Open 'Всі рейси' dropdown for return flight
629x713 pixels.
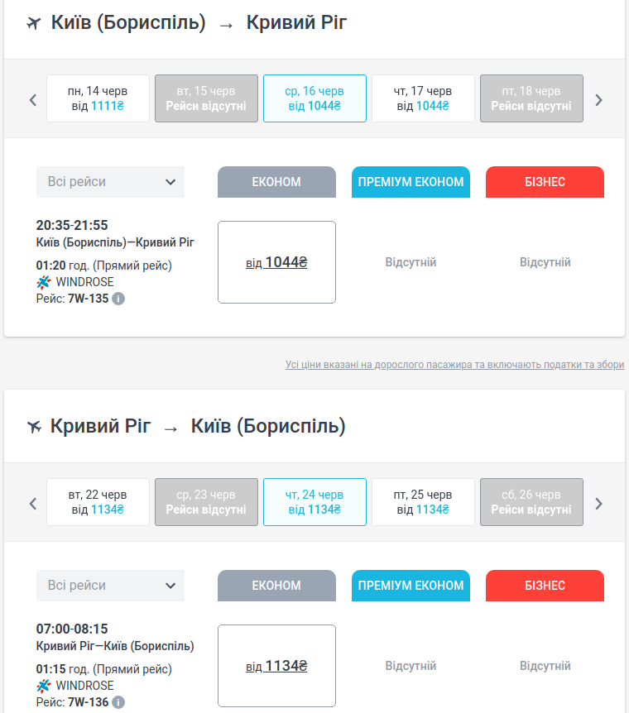pyautogui.click(x=110, y=586)
